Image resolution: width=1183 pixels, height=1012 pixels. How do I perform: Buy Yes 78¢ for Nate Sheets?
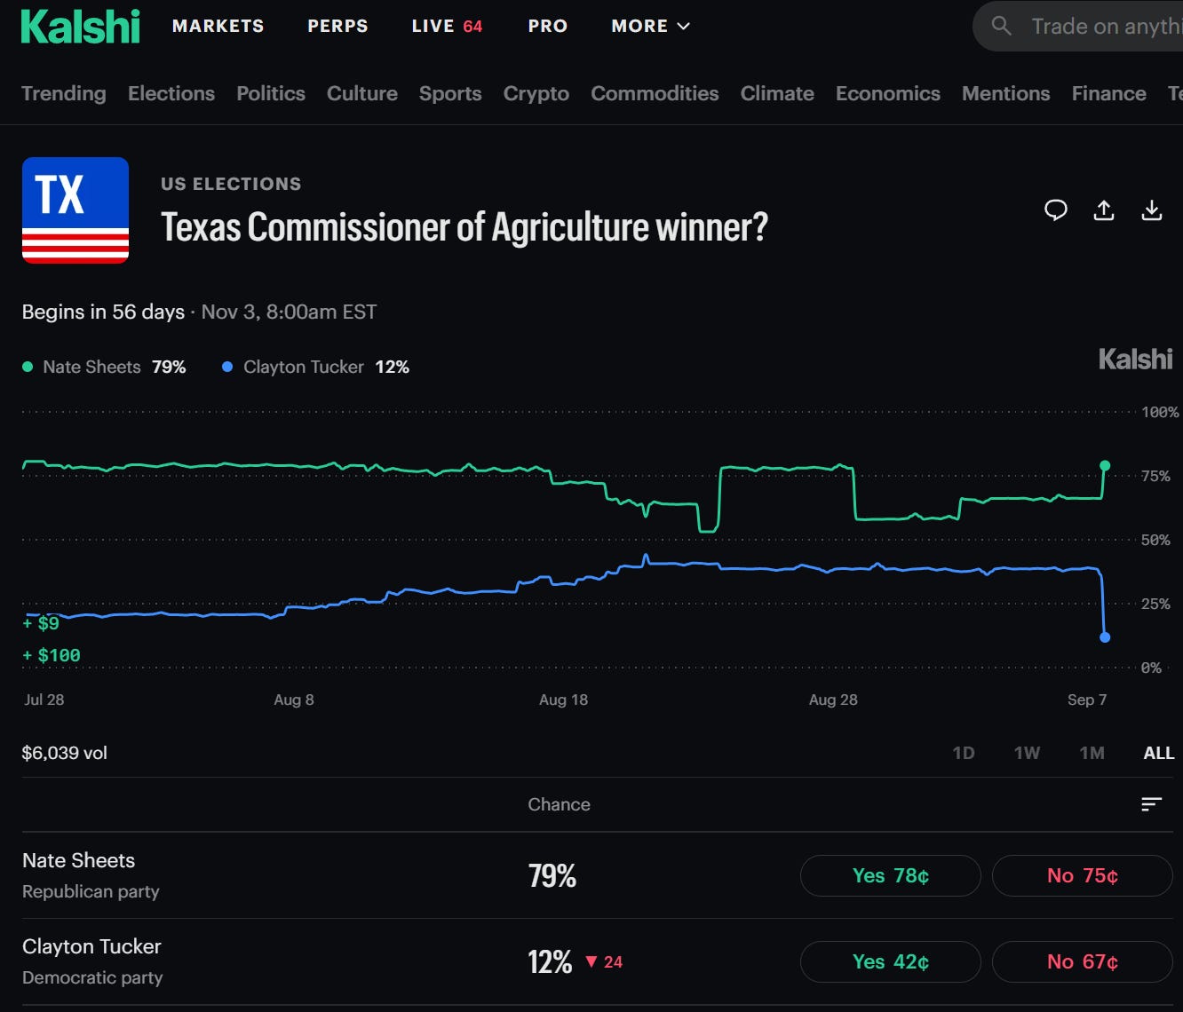tap(891, 876)
